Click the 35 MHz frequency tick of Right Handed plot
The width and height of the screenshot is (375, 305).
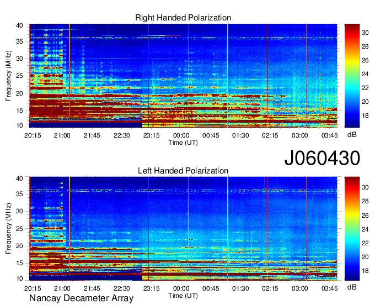pos(19,41)
